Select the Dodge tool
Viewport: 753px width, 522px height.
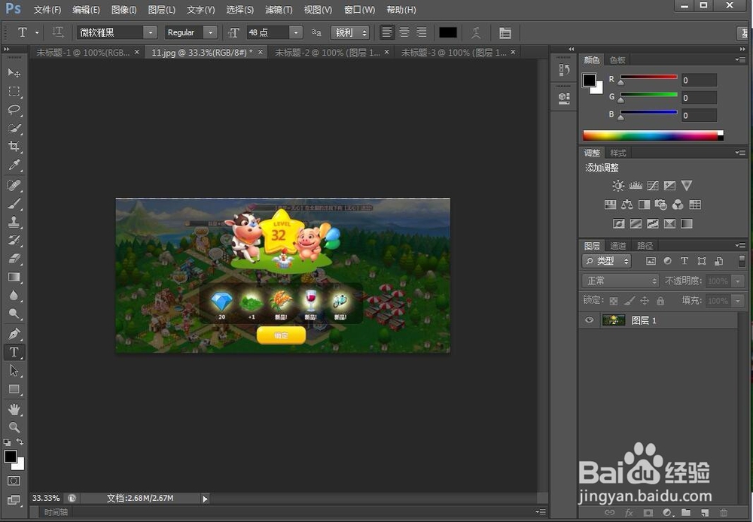click(14, 314)
